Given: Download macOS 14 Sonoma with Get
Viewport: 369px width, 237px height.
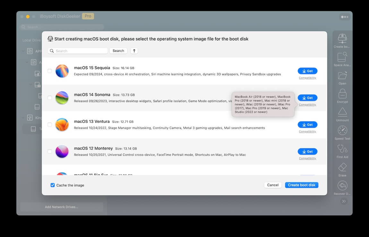Looking at the screenshot, I should [307, 98].
